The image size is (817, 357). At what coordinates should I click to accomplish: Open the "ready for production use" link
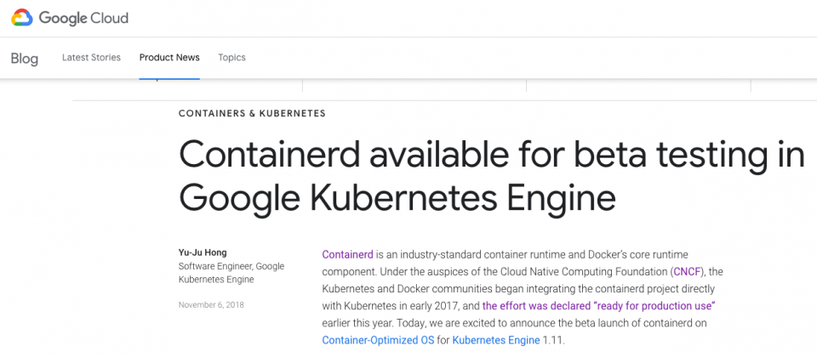[x=598, y=305]
